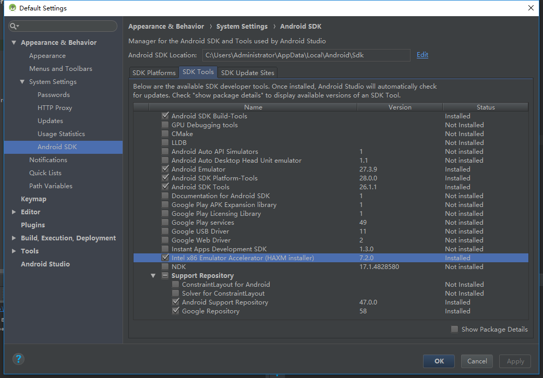Switch to the SDK Platforms tab
This screenshot has height=378, width=543.
click(154, 72)
